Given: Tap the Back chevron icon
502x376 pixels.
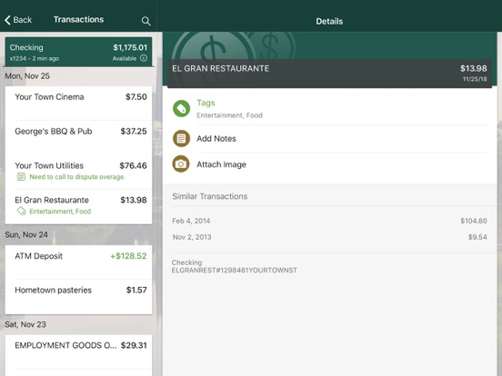Looking at the screenshot, I should pos(7,20).
